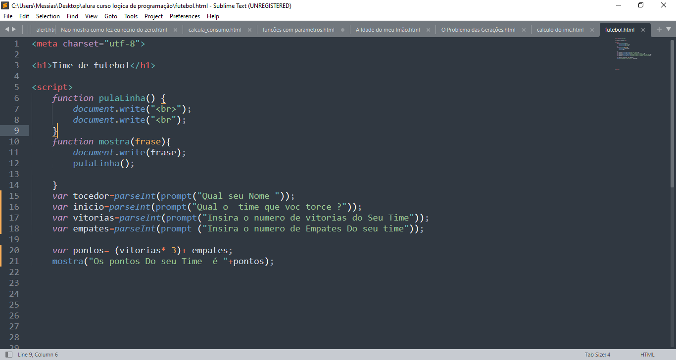The image size is (676, 360).
Task: Switch to the alert.htm tab
Action: coord(45,30)
